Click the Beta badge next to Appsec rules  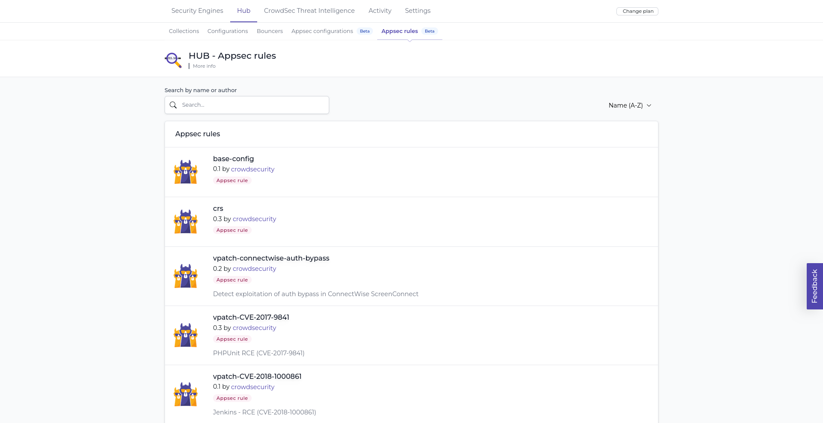[x=430, y=31]
